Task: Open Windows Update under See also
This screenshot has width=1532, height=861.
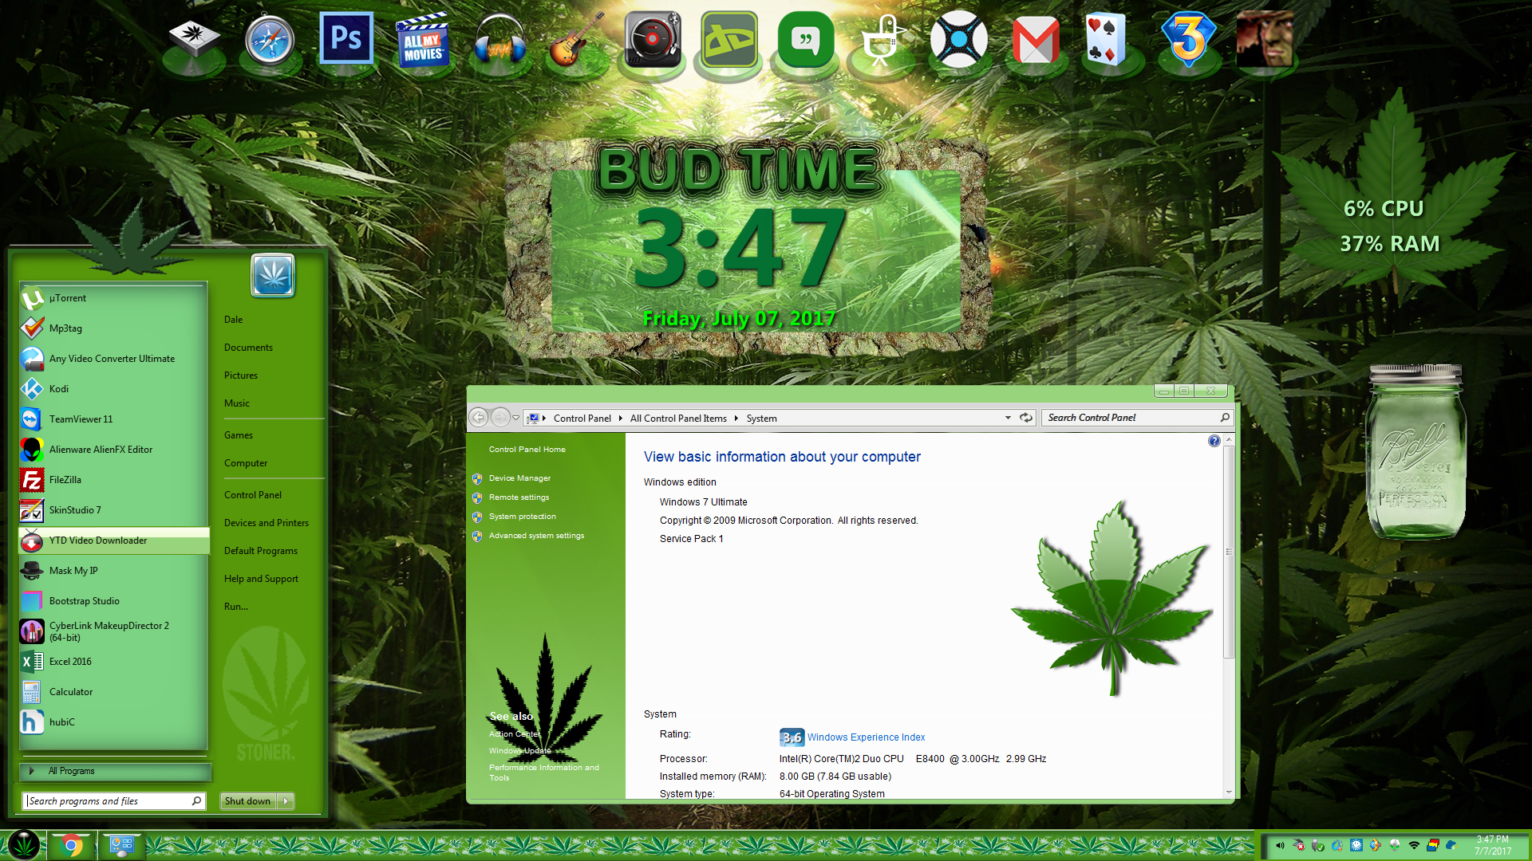Action: pos(520,751)
